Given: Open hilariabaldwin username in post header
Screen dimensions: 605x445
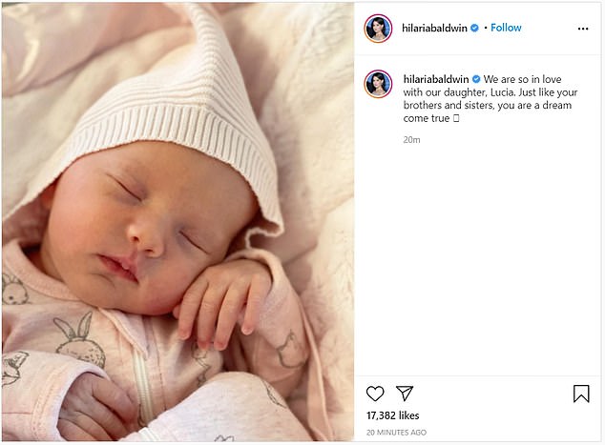Looking at the screenshot, I should click(434, 28).
